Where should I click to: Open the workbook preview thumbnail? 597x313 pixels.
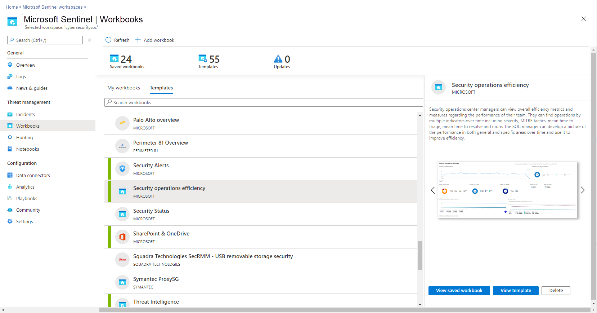click(508, 190)
